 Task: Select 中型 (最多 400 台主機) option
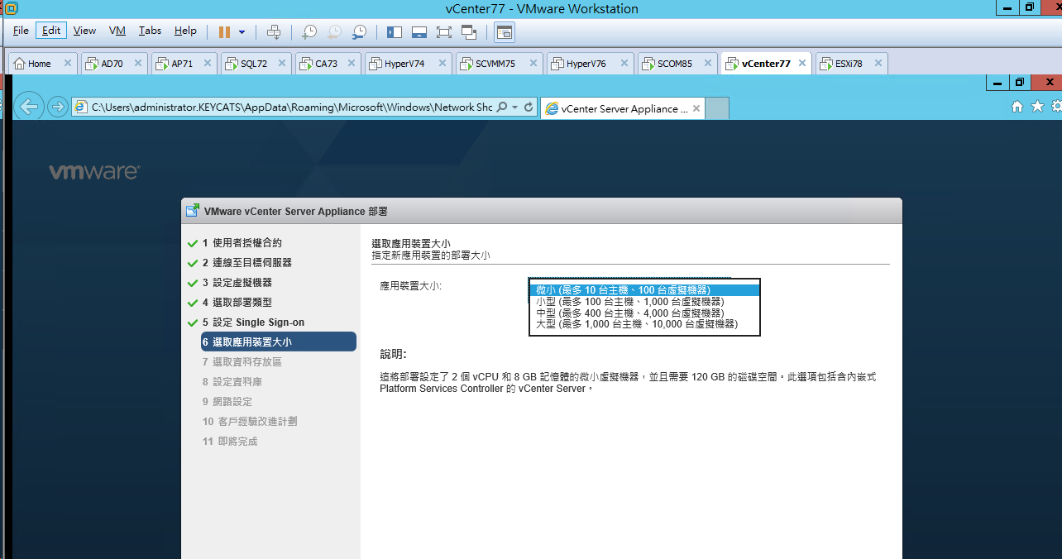pos(643,313)
